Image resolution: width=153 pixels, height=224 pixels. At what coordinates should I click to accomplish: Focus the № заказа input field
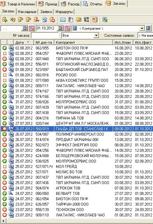tap(45, 35)
